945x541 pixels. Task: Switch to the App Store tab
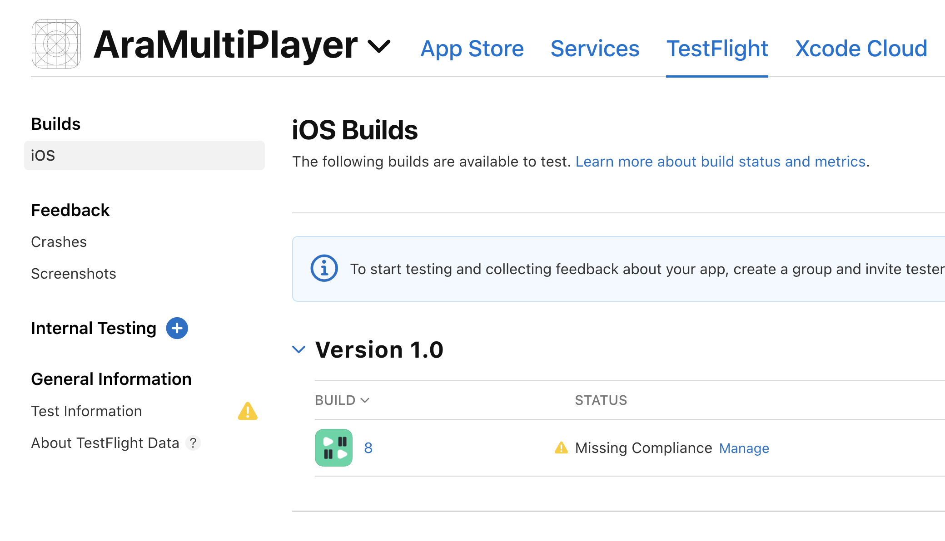click(472, 49)
